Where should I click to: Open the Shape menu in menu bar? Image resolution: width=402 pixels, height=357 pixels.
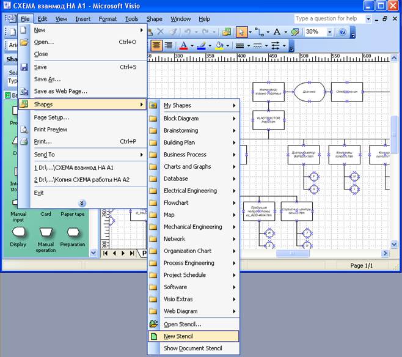coord(155,19)
